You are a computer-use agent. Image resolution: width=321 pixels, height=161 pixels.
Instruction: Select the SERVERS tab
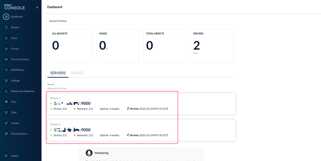(58, 73)
